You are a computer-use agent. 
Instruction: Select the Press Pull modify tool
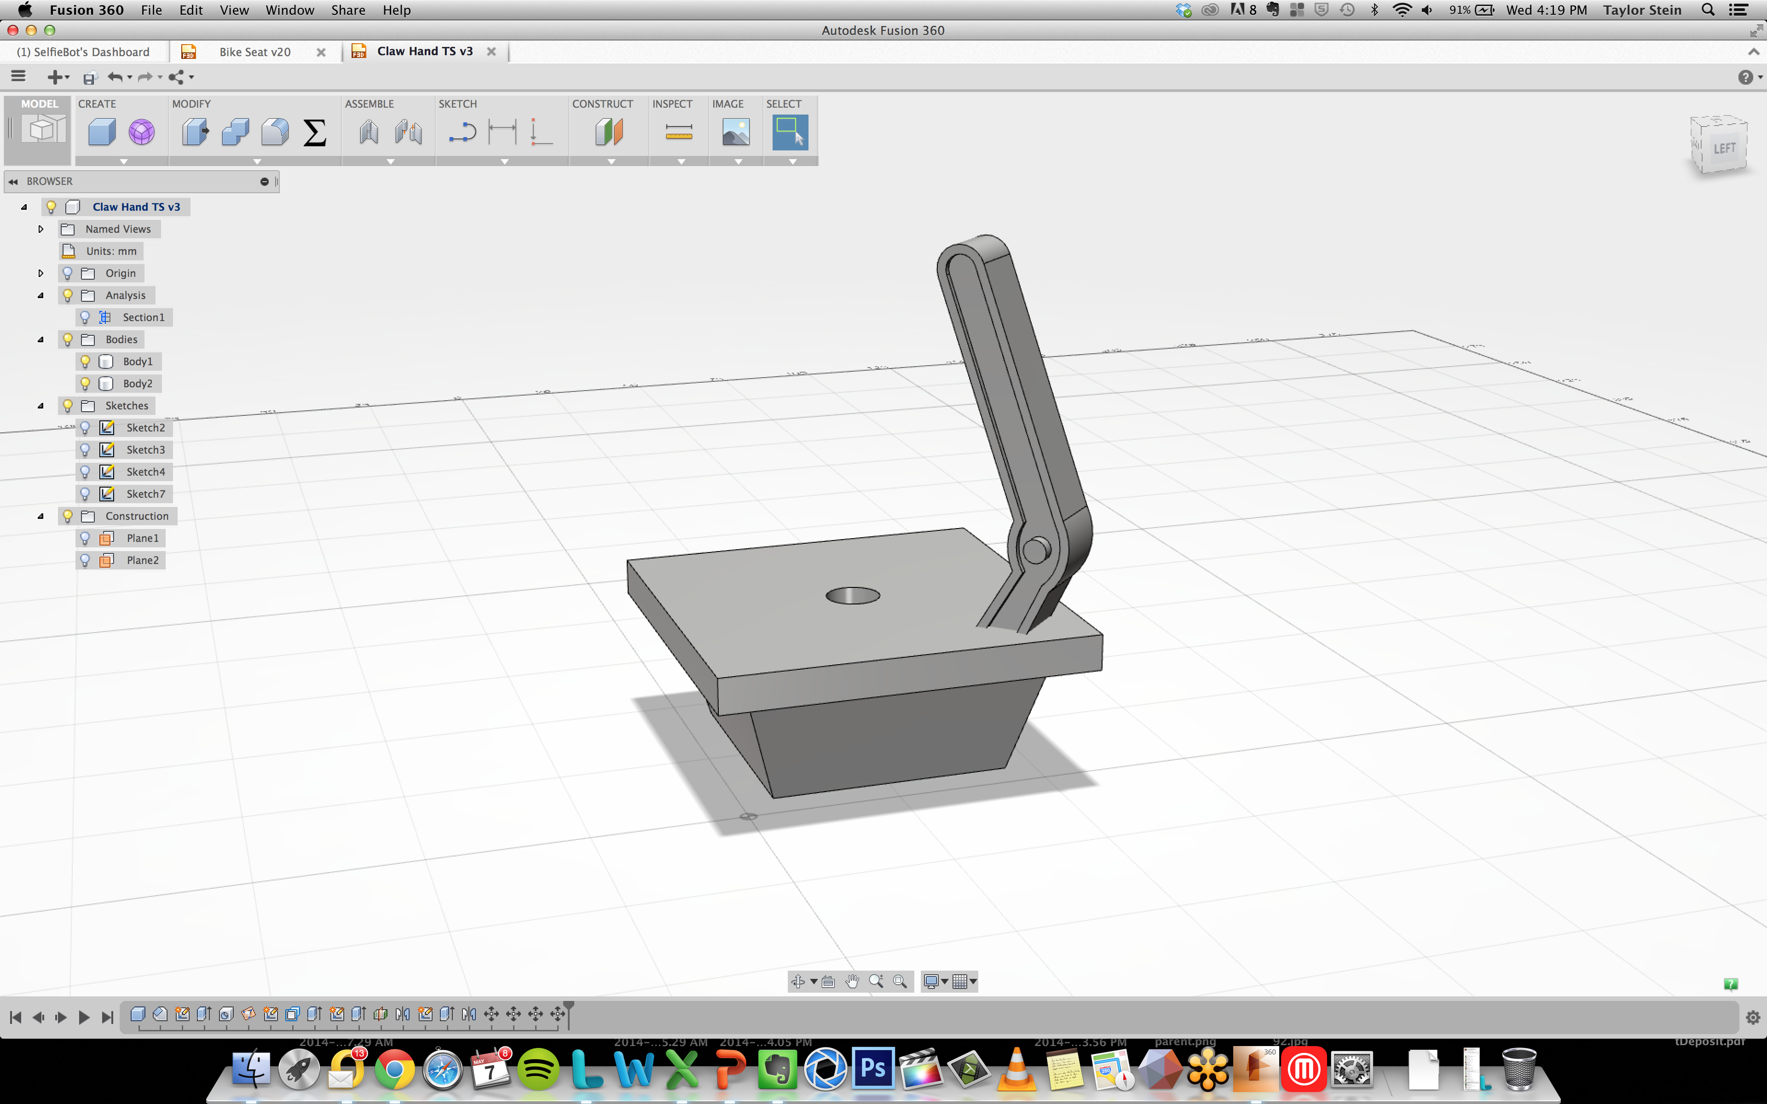[195, 132]
